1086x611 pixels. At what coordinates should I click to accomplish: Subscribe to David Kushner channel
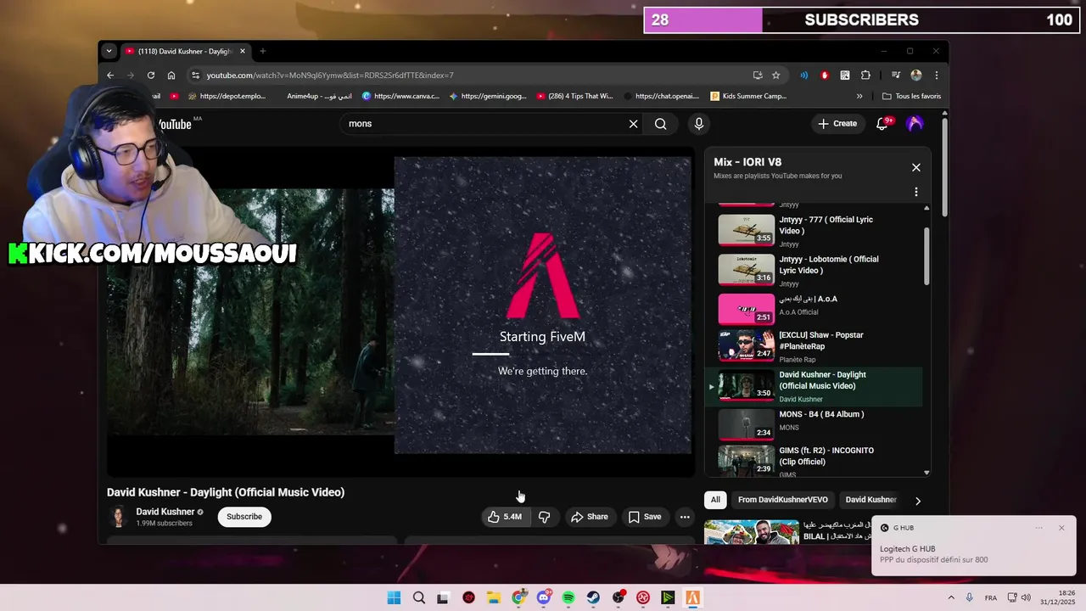[244, 517]
